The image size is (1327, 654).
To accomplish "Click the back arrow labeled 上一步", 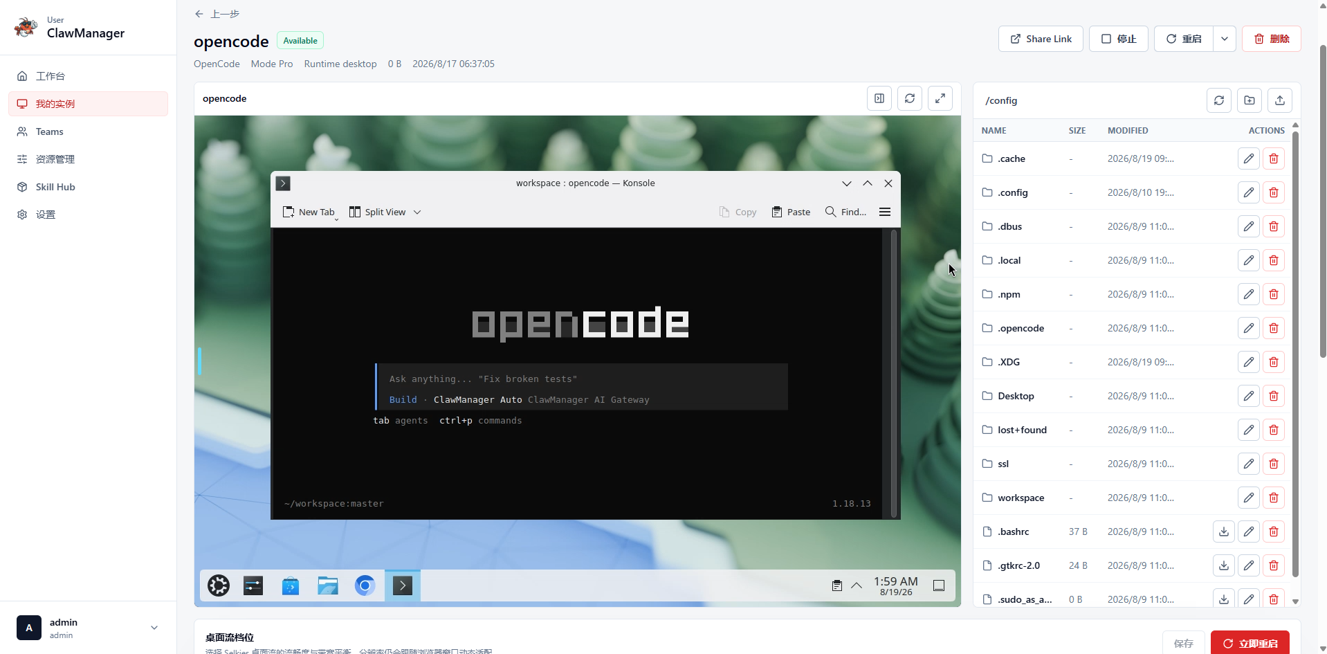I will pyautogui.click(x=217, y=14).
